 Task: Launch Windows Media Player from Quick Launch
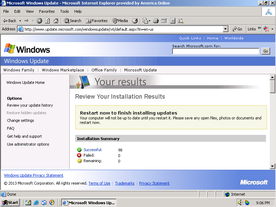52,203
